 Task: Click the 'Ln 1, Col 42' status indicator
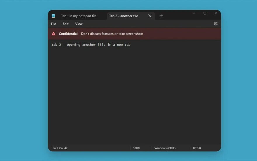coord(60,148)
